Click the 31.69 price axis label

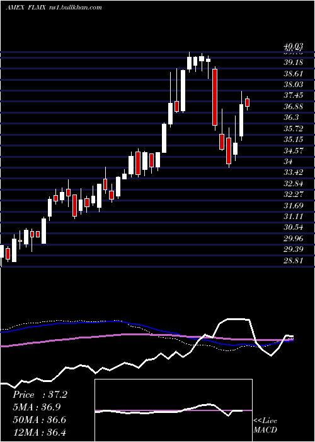coord(293,205)
